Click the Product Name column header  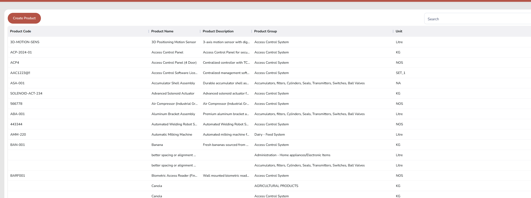162,31
